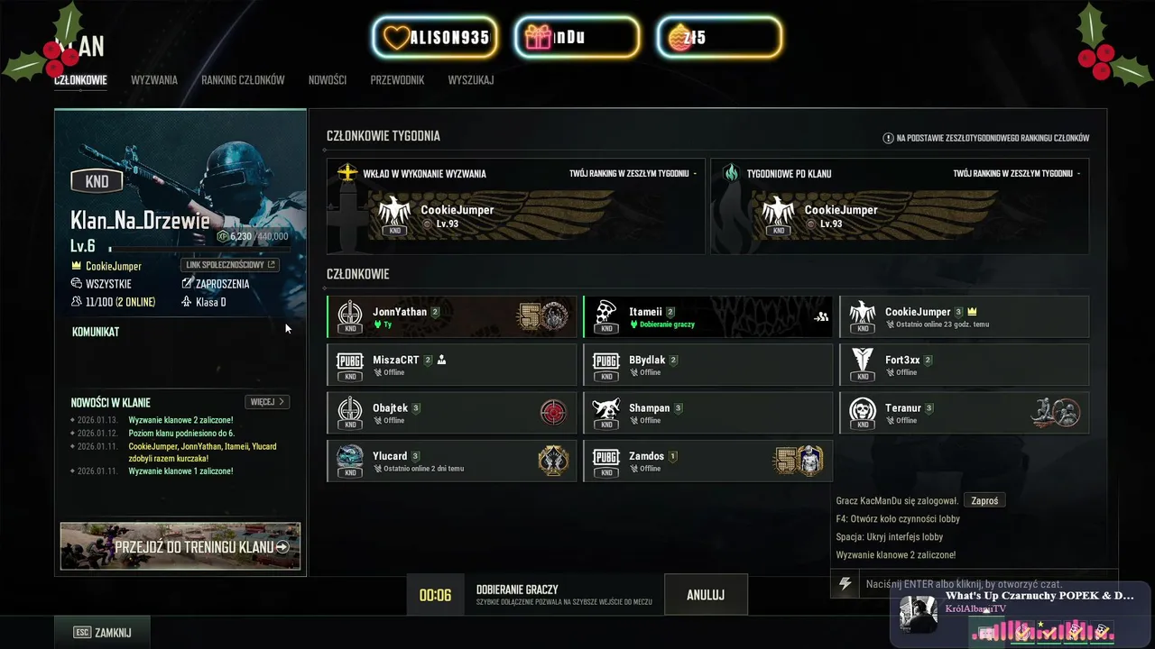Click the lightning bolt chat icon
Image resolution: width=1155 pixels, height=649 pixels.
[x=845, y=584]
